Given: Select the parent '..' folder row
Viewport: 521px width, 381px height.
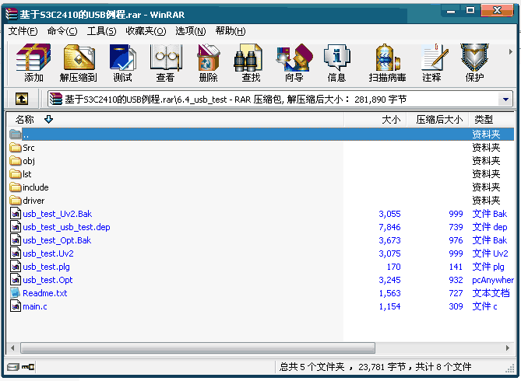Looking at the screenshot, I should click(261, 134).
